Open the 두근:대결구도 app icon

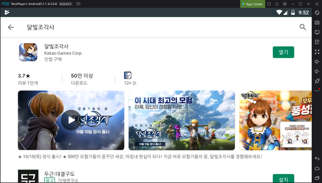[28, 176]
